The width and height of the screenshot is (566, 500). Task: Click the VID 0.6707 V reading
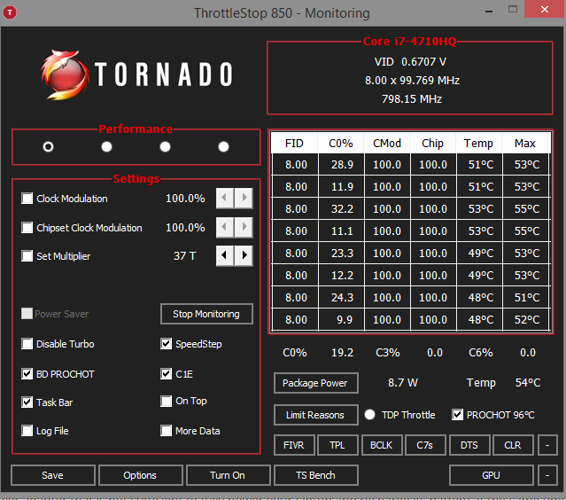click(410, 62)
